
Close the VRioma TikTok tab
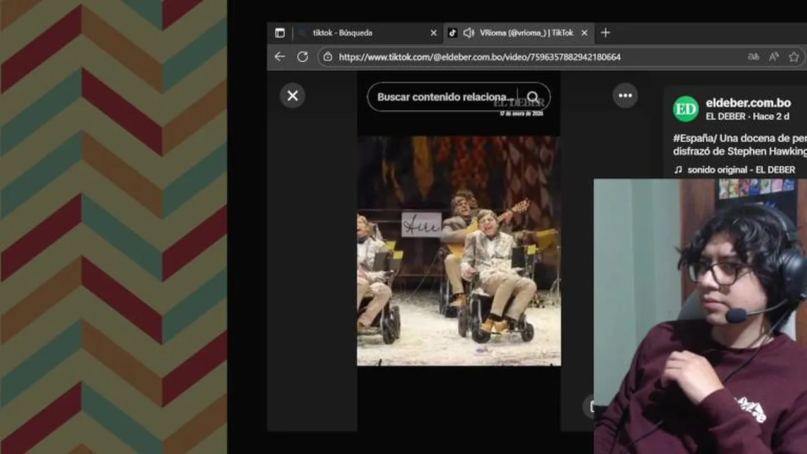pyautogui.click(x=584, y=33)
